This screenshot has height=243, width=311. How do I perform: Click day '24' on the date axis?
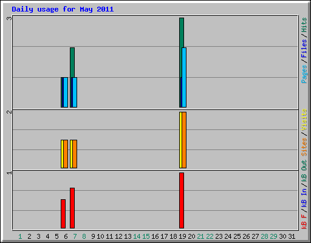pyautogui.click(x=228, y=236)
